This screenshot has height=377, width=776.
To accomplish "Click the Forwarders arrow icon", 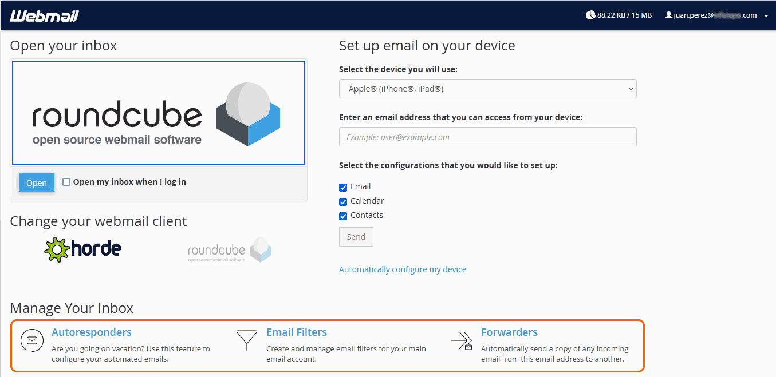I will coord(462,340).
